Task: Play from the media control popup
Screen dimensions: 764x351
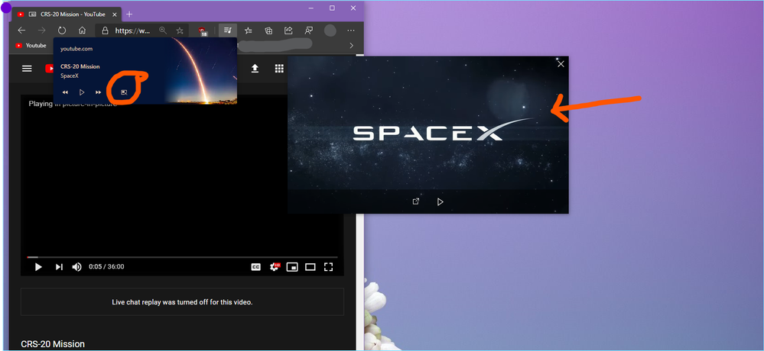Action: [x=82, y=92]
